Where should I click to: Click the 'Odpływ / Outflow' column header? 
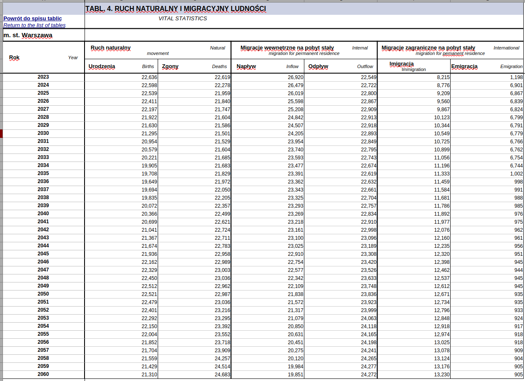[x=340, y=66]
